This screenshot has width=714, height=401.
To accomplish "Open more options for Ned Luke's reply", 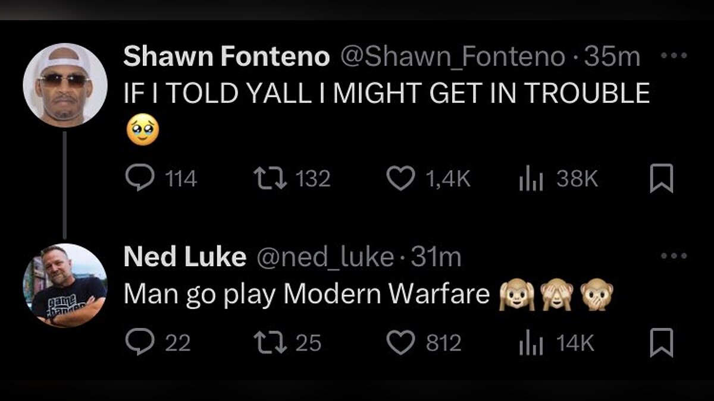I will click(x=674, y=257).
